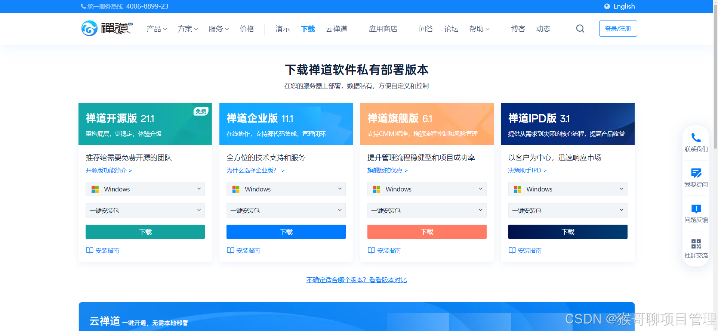Open 不确定适合哪个版本?看看版本对比 link

point(357,280)
